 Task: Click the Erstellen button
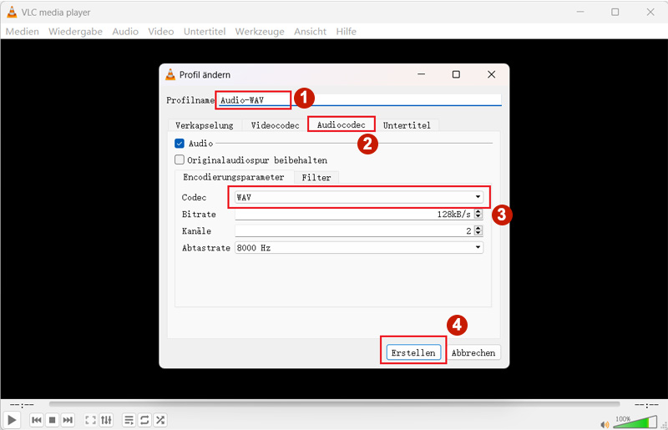click(413, 353)
